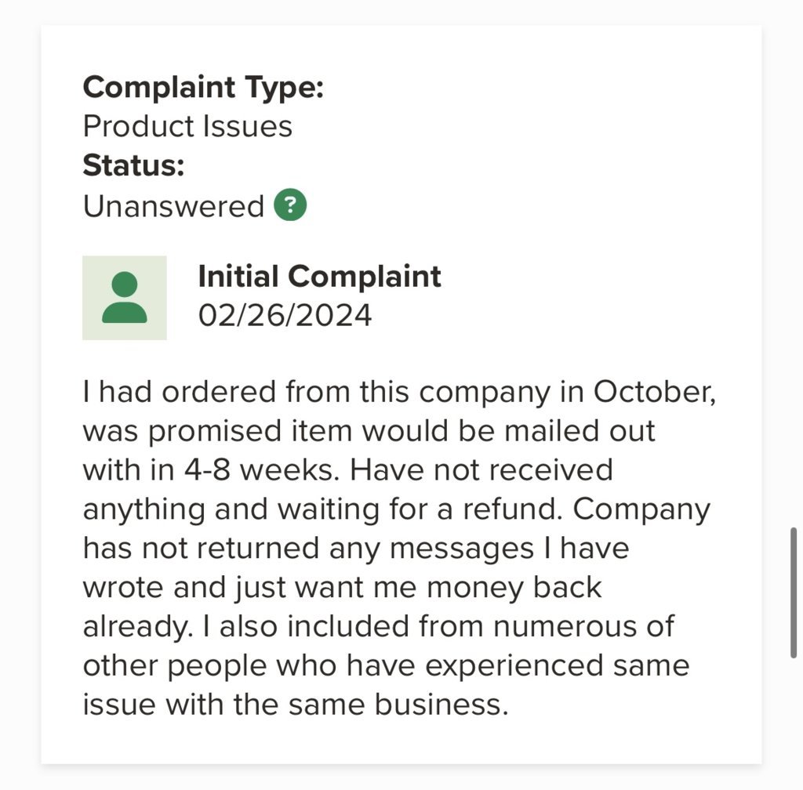The image size is (803, 790).
Task: Click the Initial Complaint heading
Action: coord(320,277)
